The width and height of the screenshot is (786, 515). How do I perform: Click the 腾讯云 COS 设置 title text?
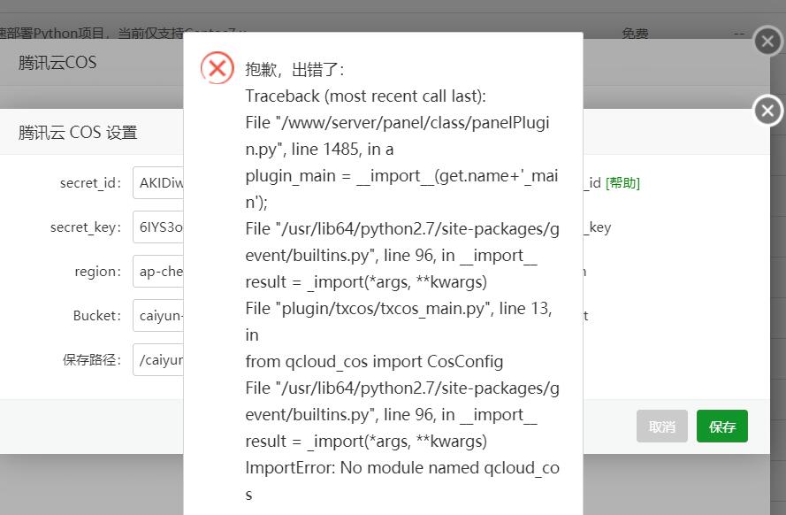coord(78,133)
